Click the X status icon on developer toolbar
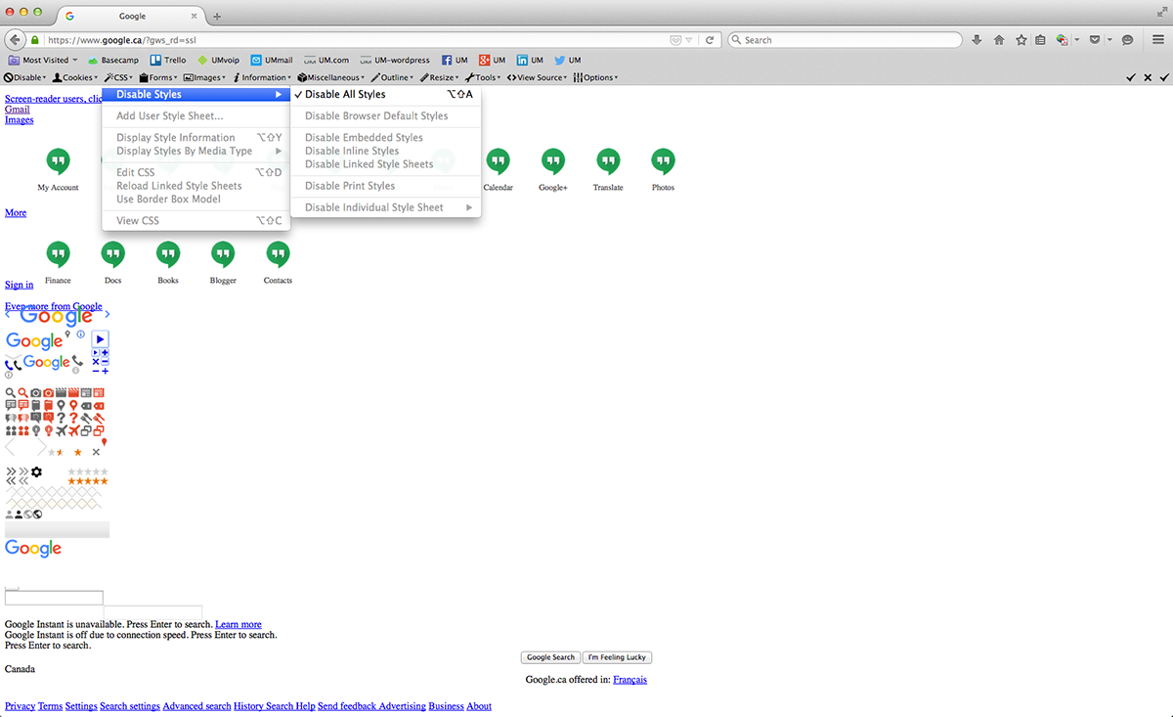This screenshot has height=717, width=1173. pos(1149,77)
